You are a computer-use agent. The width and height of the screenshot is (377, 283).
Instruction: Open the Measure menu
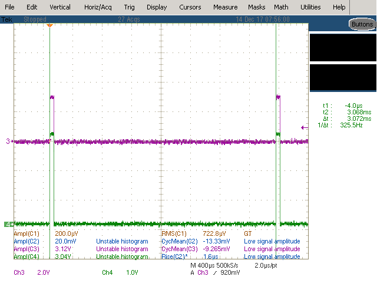225,7
